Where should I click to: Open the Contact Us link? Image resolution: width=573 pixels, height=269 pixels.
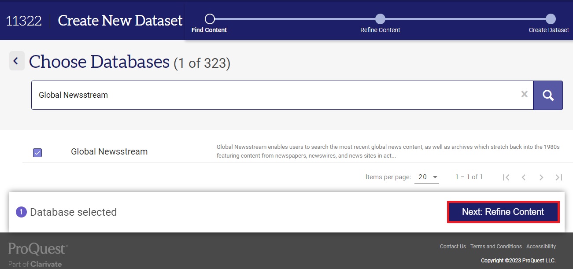453,247
